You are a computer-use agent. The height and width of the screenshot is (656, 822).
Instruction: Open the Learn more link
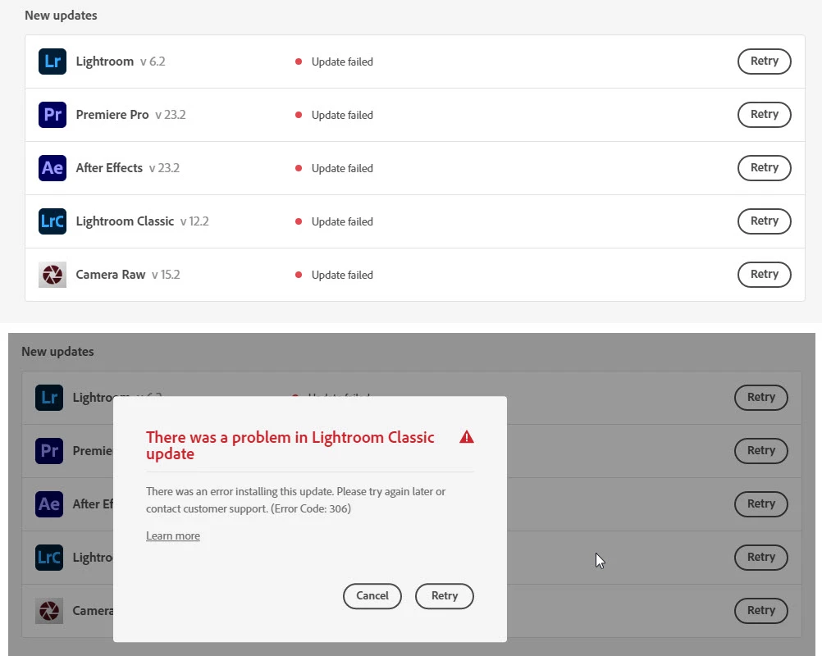173,536
